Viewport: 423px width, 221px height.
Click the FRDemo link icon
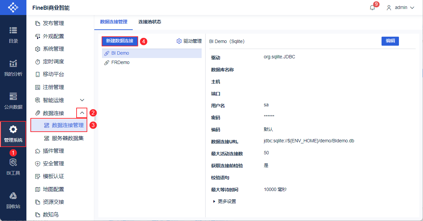(107, 63)
